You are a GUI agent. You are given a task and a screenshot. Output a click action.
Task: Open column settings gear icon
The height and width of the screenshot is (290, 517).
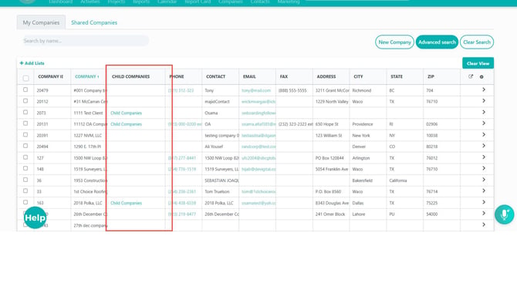click(x=482, y=77)
